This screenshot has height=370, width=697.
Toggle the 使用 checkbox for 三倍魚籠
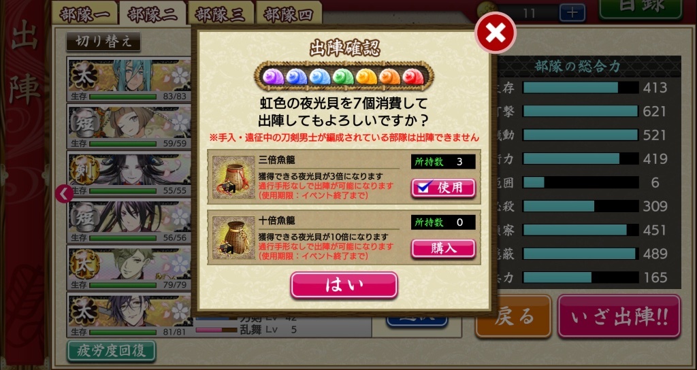(443, 188)
